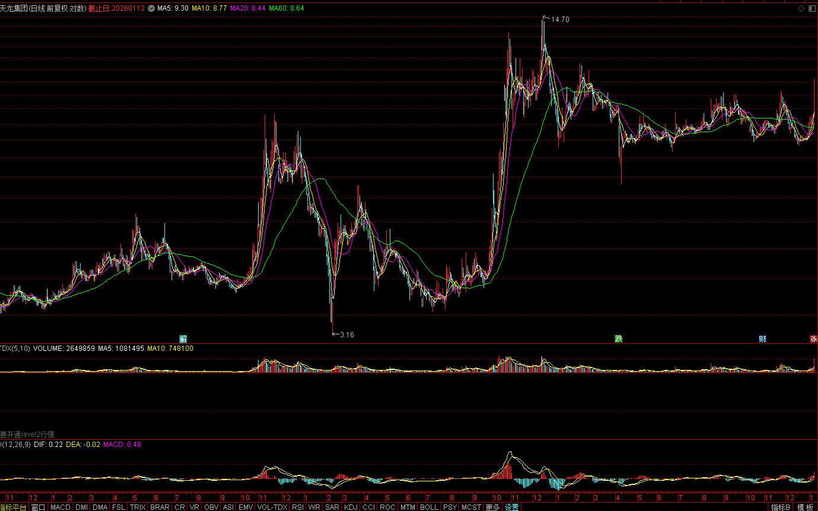
Task: Click the 3.16 low price marker
Action: 345,335
